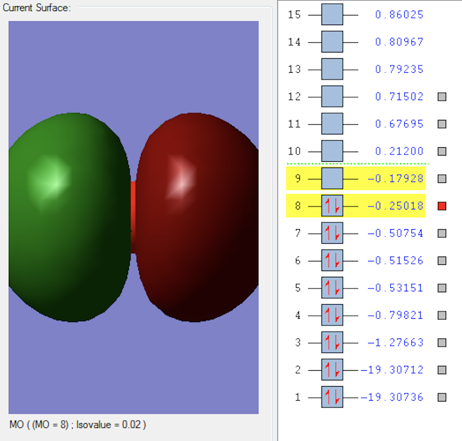Click the energy value -19.30712
The height and width of the screenshot is (441, 462).
pyautogui.click(x=392, y=370)
